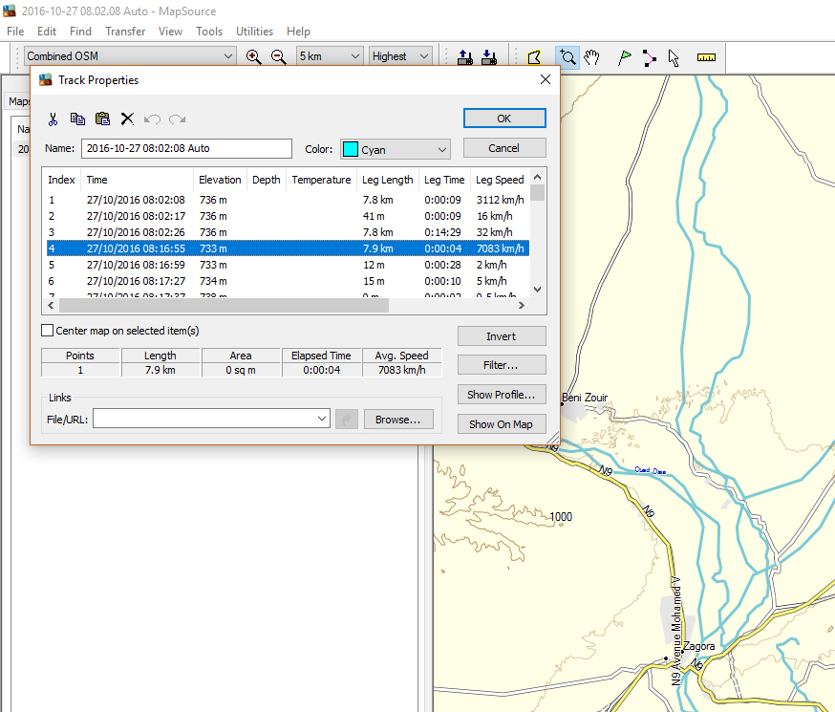Click the Show Profile... button
835x712 pixels.
click(502, 395)
